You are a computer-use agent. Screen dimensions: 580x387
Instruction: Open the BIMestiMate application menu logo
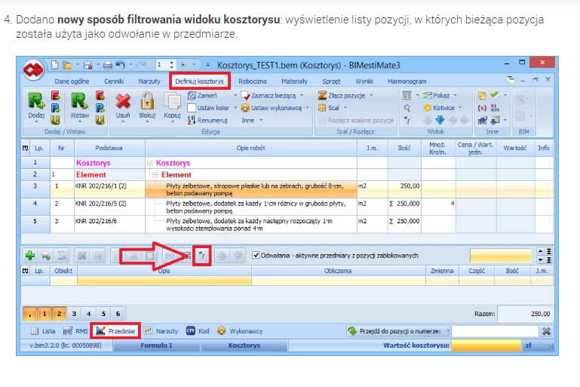click(33, 69)
